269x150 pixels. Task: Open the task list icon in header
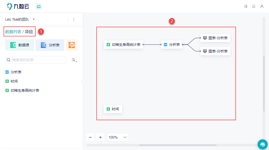click(x=246, y=6)
